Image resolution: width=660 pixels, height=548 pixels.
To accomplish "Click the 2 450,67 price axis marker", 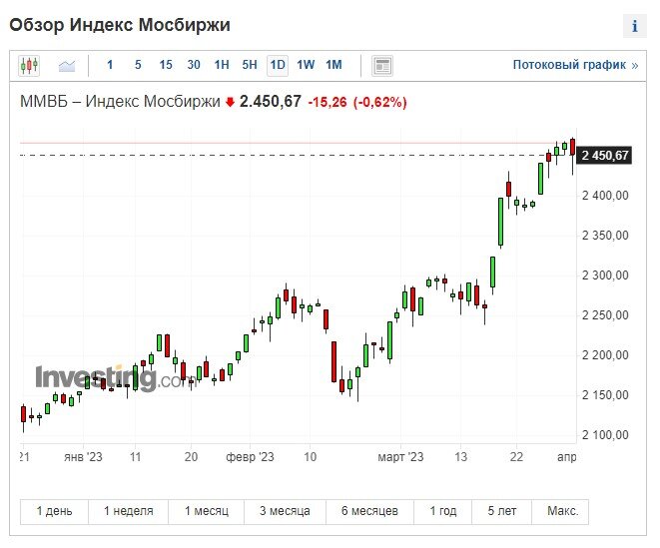I will pos(604,156).
